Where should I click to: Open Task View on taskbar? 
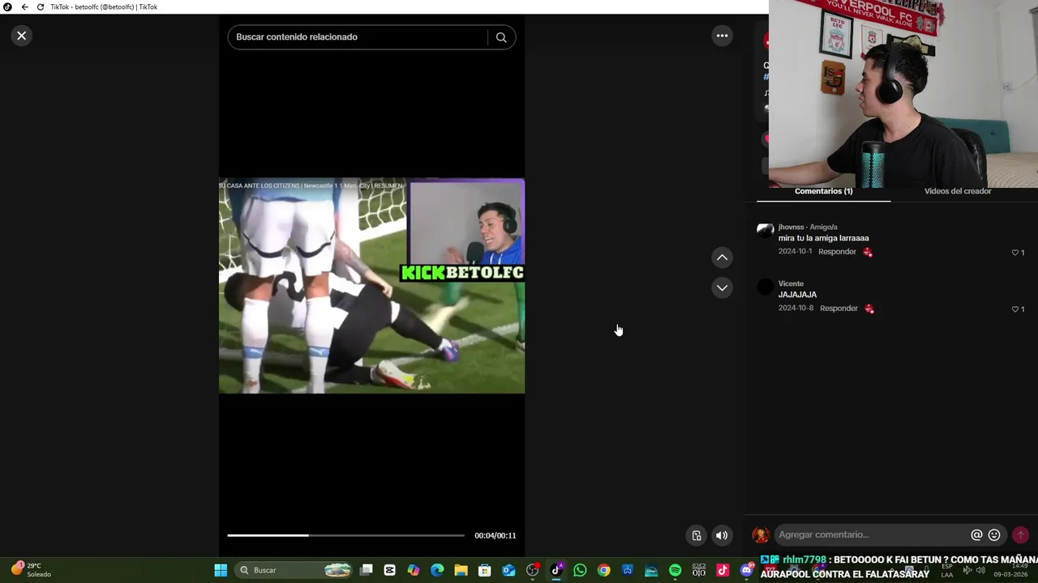click(x=367, y=570)
